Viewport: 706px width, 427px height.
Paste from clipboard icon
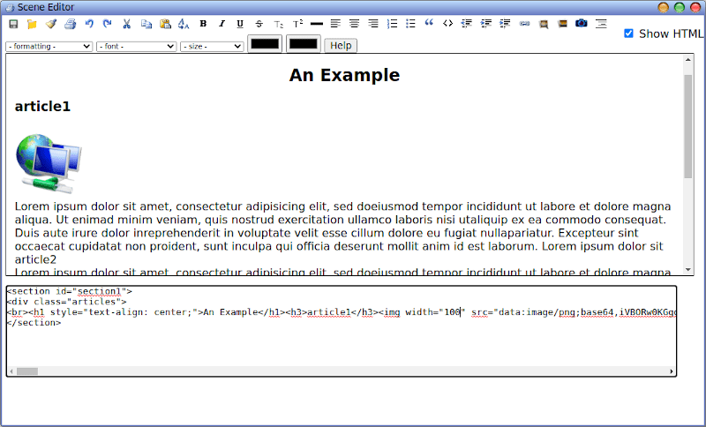(x=165, y=24)
